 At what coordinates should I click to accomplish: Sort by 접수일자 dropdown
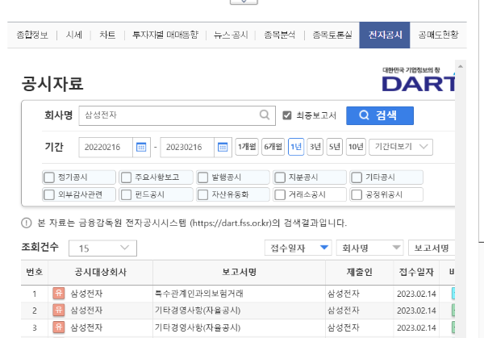(x=298, y=248)
